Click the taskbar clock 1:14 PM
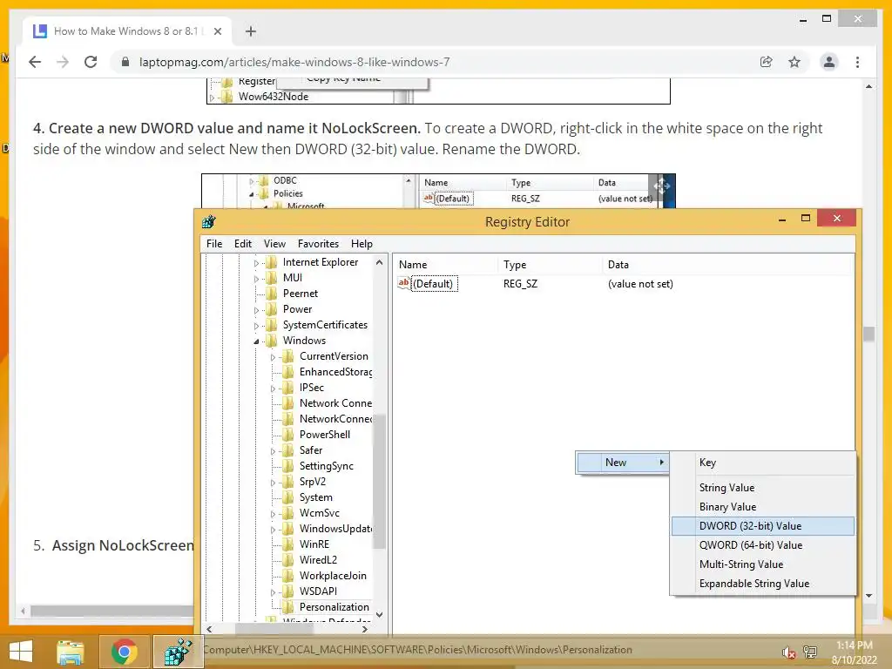Image resolution: width=892 pixels, height=669 pixels. click(x=854, y=645)
